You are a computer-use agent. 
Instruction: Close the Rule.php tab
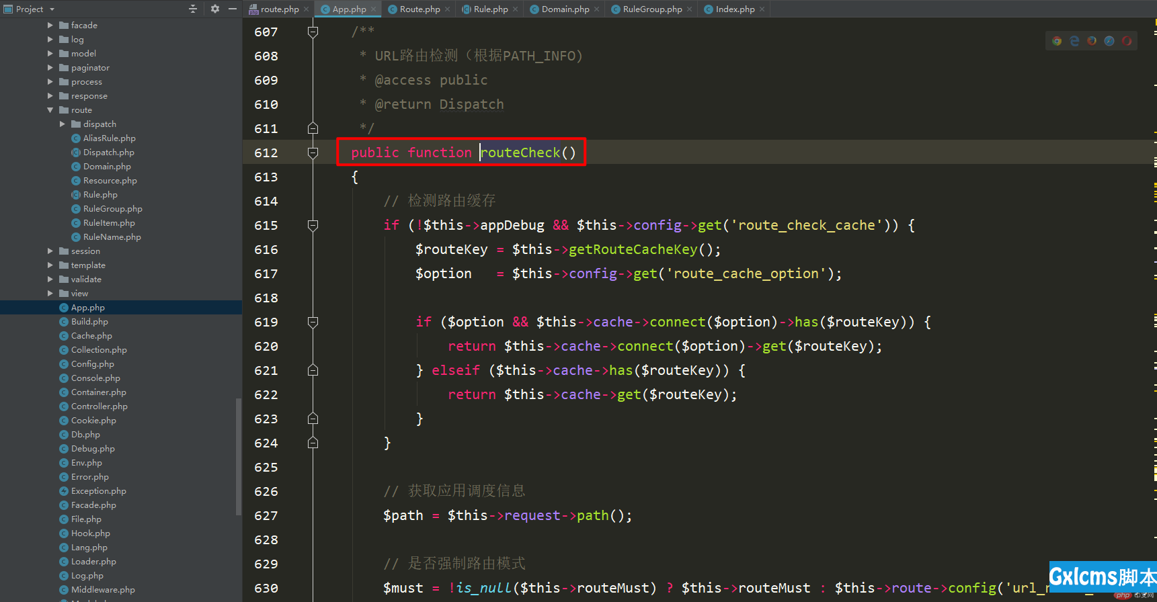click(515, 9)
